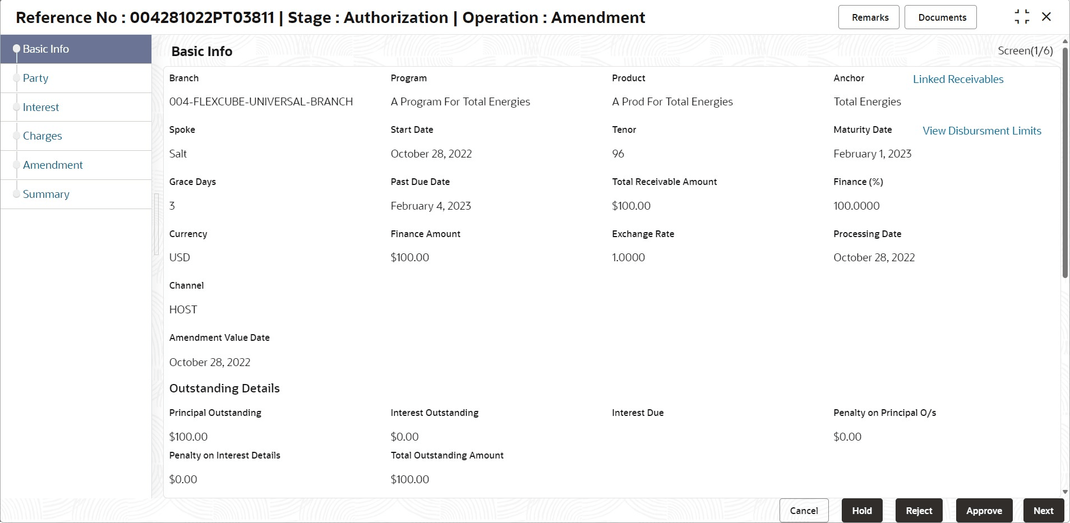Open the Amendment step

coord(53,165)
